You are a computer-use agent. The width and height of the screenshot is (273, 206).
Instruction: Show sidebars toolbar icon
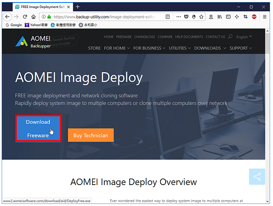(x=228, y=17)
